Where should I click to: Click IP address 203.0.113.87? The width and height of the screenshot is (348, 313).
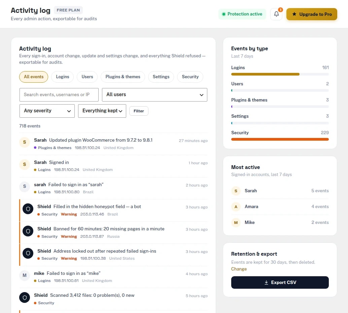point(92,236)
